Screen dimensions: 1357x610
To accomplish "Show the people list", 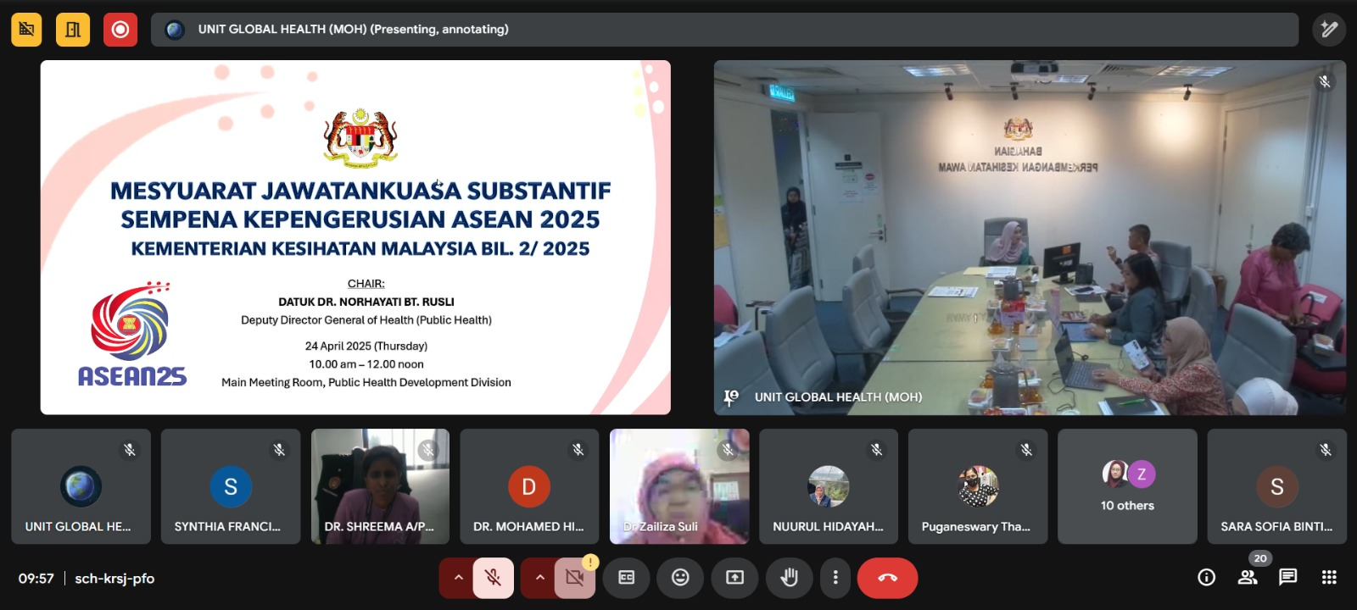I will coord(1248,578).
